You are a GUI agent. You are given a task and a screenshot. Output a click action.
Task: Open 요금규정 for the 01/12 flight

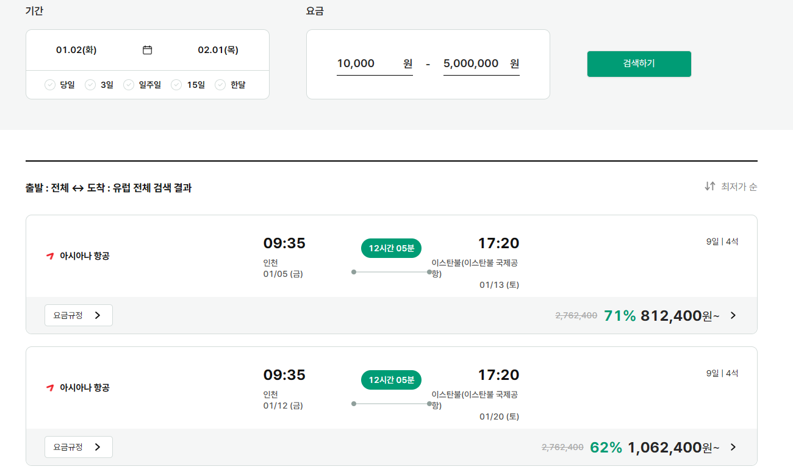pyautogui.click(x=79, y=447)
